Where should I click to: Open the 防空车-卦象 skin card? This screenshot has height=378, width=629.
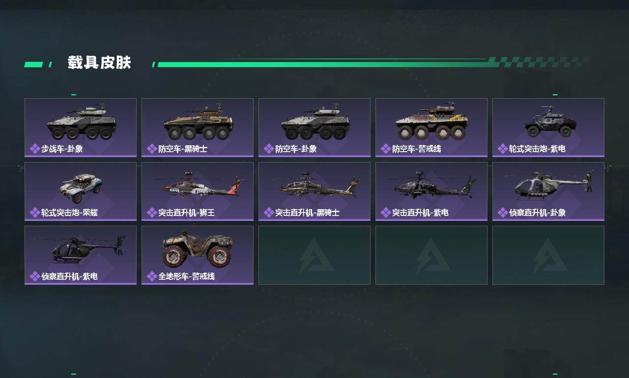coord(314,128)
